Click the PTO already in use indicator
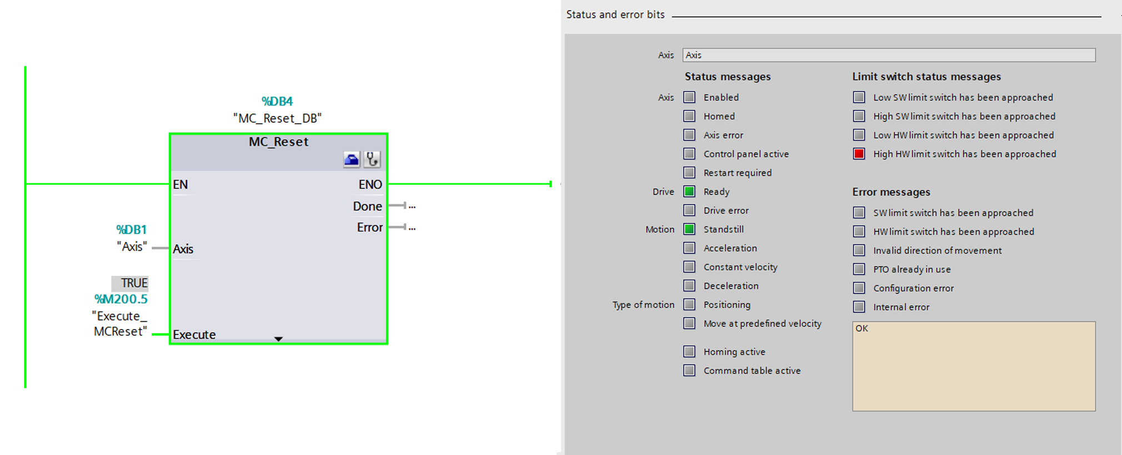The width and height of the screenshot is (1122, 455). pyautogui.click(x=859, y=269)
